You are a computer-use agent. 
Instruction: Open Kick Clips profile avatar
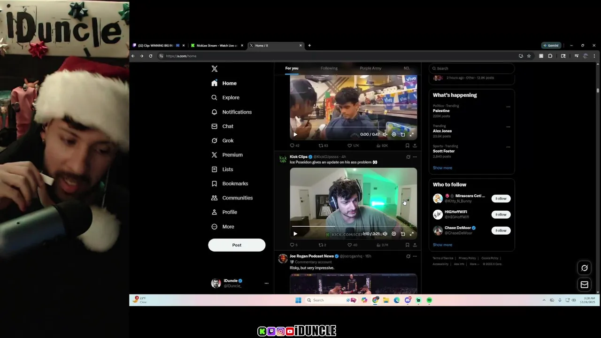tap(283, 159)
